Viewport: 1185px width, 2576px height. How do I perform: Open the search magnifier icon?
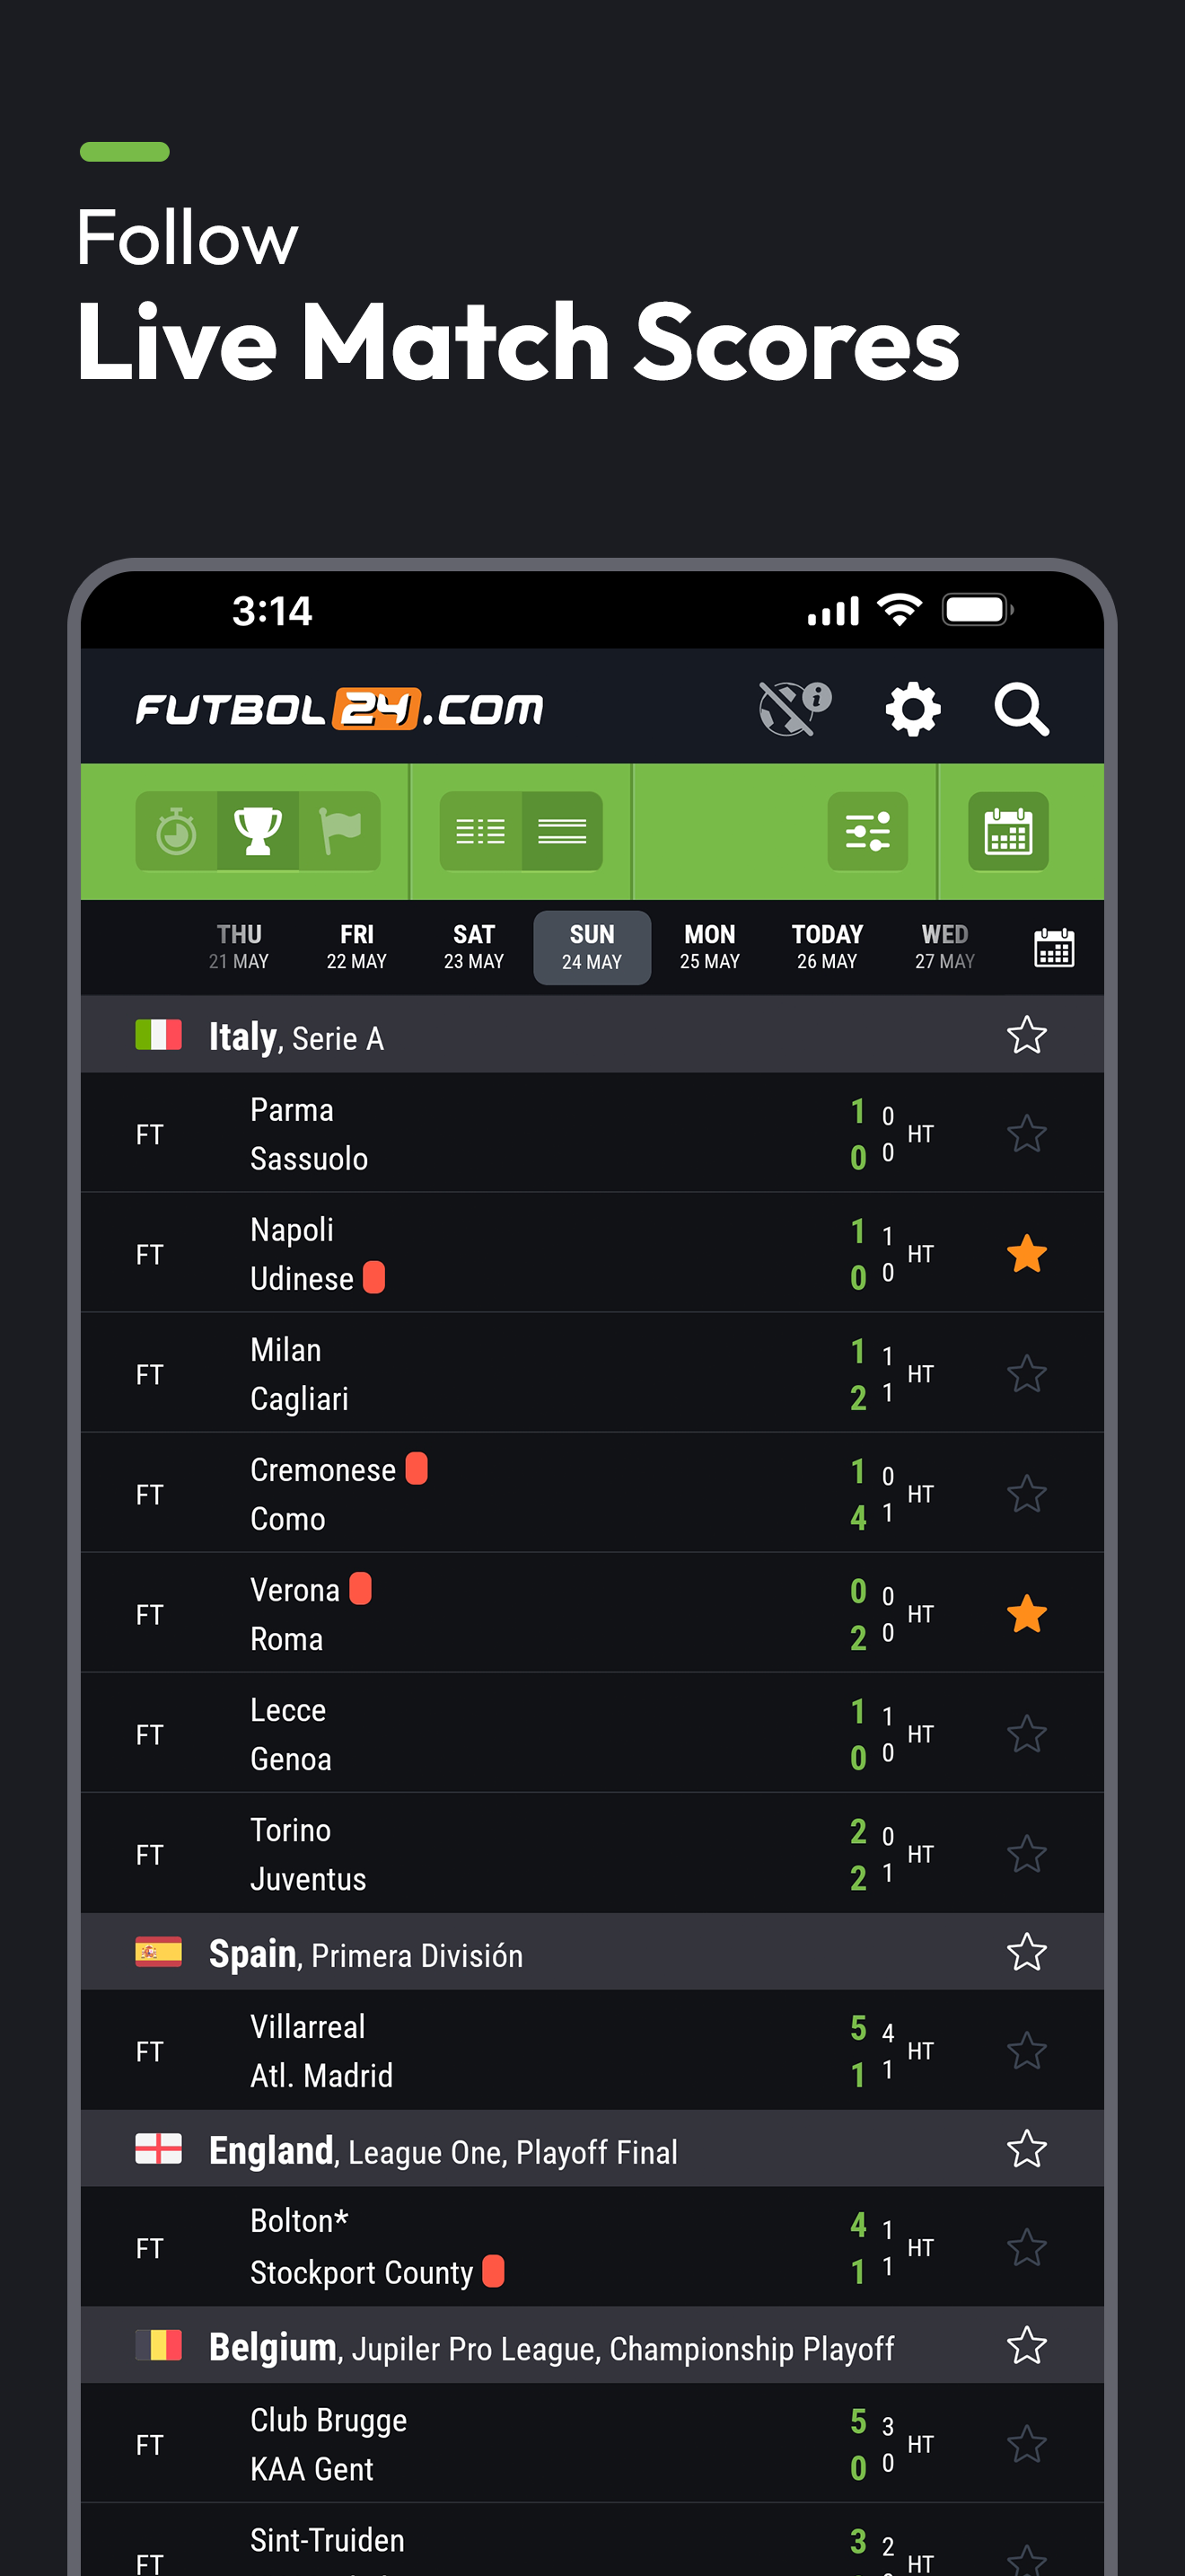click(x=1021, y=710)
